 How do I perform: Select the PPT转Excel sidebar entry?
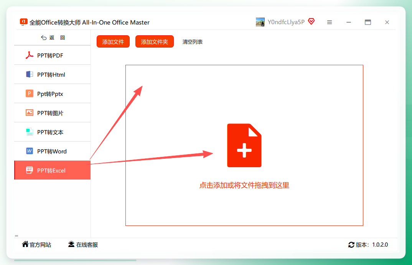(52, 170)
